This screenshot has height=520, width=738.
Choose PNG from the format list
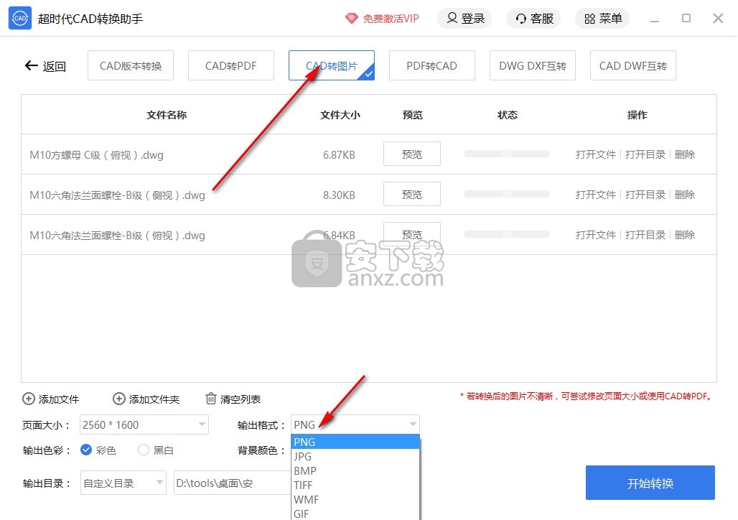[x=355, y=442]
